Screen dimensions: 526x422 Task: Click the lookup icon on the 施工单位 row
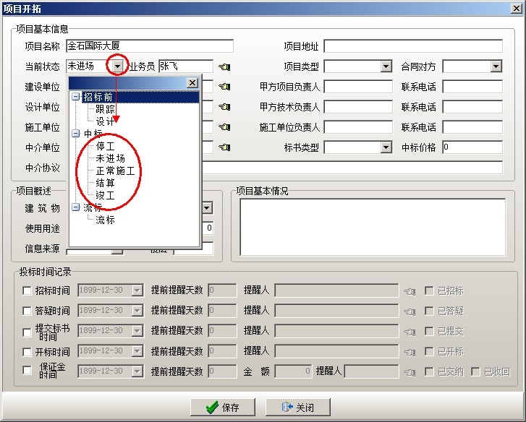pos(224,128)
